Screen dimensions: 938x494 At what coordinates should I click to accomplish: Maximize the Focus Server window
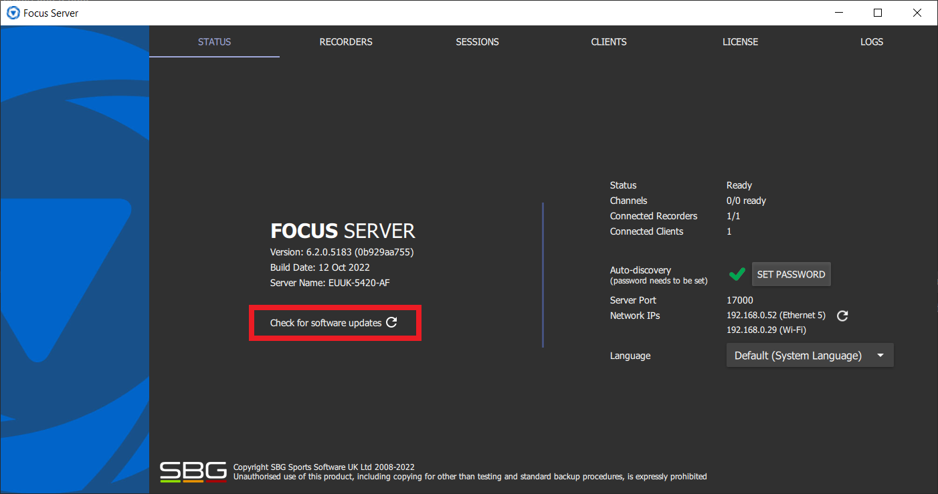coord(878,13)
